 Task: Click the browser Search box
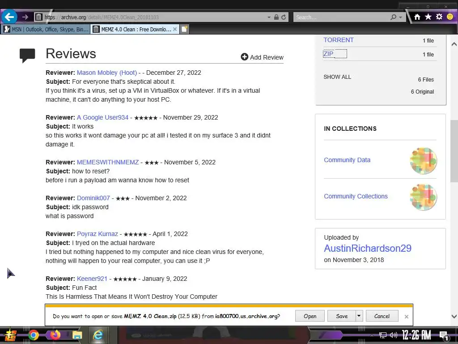(x=342, y=17)
